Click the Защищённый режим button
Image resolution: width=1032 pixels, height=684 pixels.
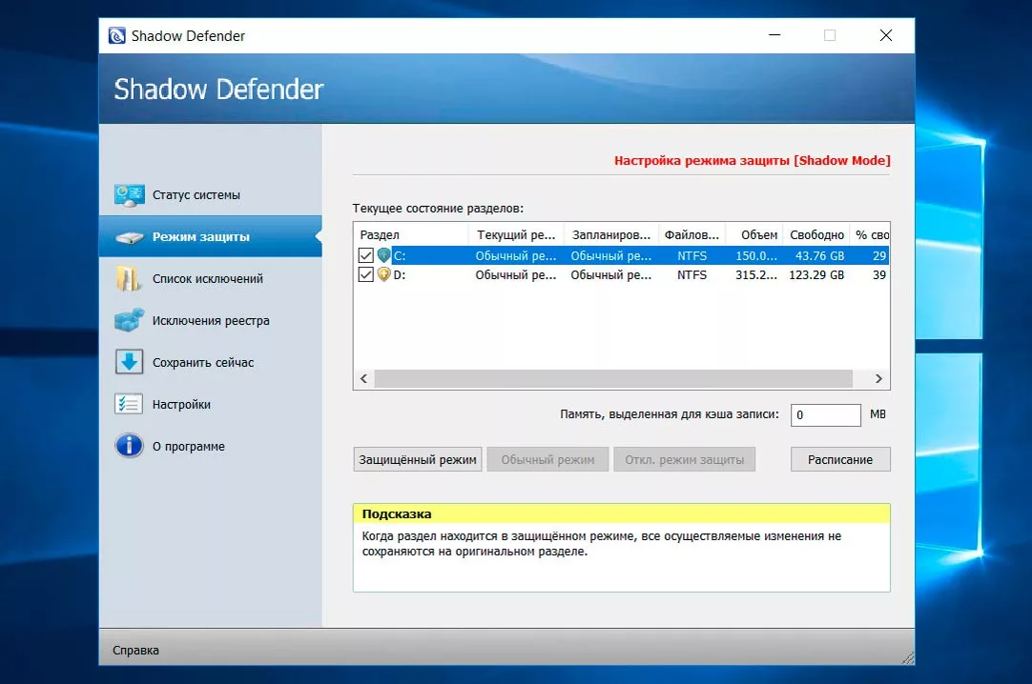(x=418, y=460)
